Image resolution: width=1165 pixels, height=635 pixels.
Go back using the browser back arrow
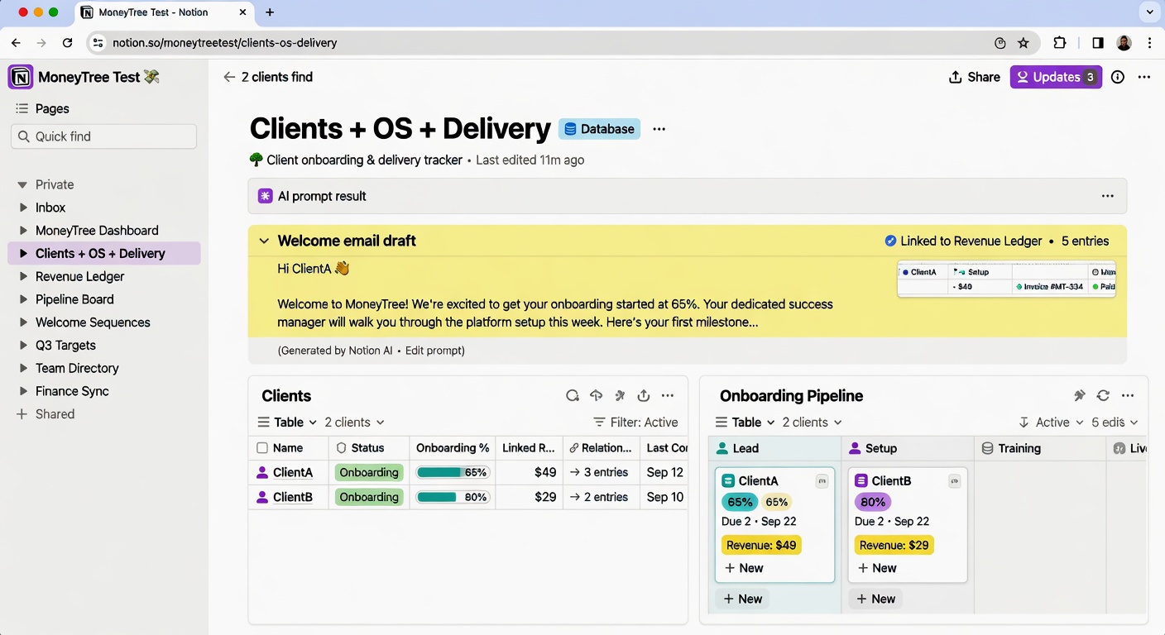pos(16,43)
